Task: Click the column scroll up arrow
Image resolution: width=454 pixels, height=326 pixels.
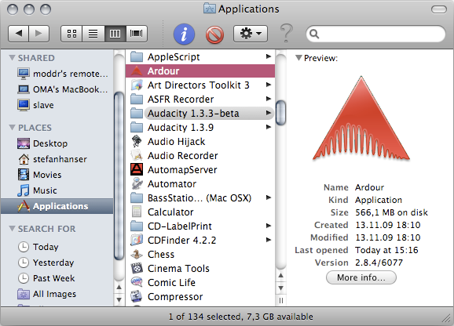Action: tap(280, 276)
